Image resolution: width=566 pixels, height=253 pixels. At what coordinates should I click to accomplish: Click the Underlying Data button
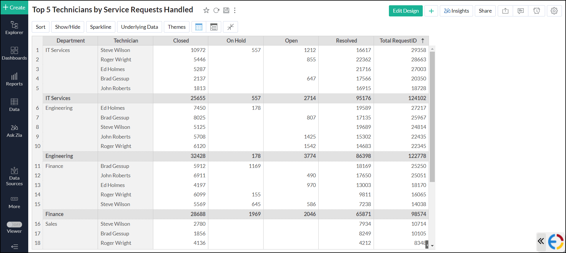click(139, 27)
